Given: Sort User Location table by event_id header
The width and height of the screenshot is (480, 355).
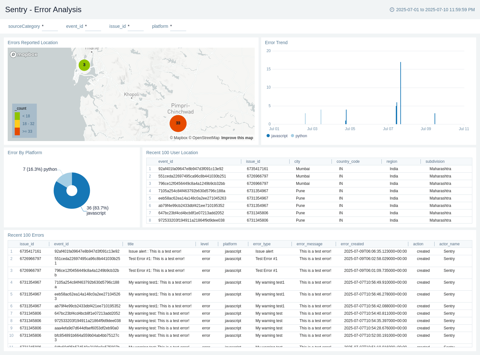Looking at the screenshot, I should [x=165, y=162].
